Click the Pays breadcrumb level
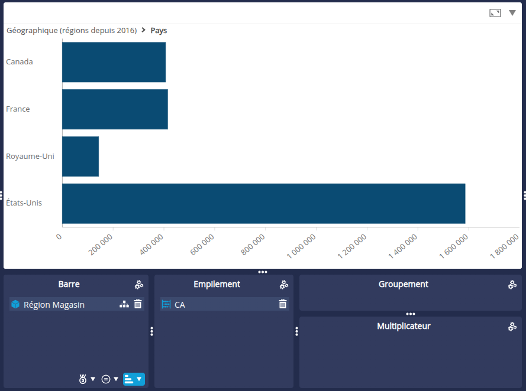 click(159, 30)
